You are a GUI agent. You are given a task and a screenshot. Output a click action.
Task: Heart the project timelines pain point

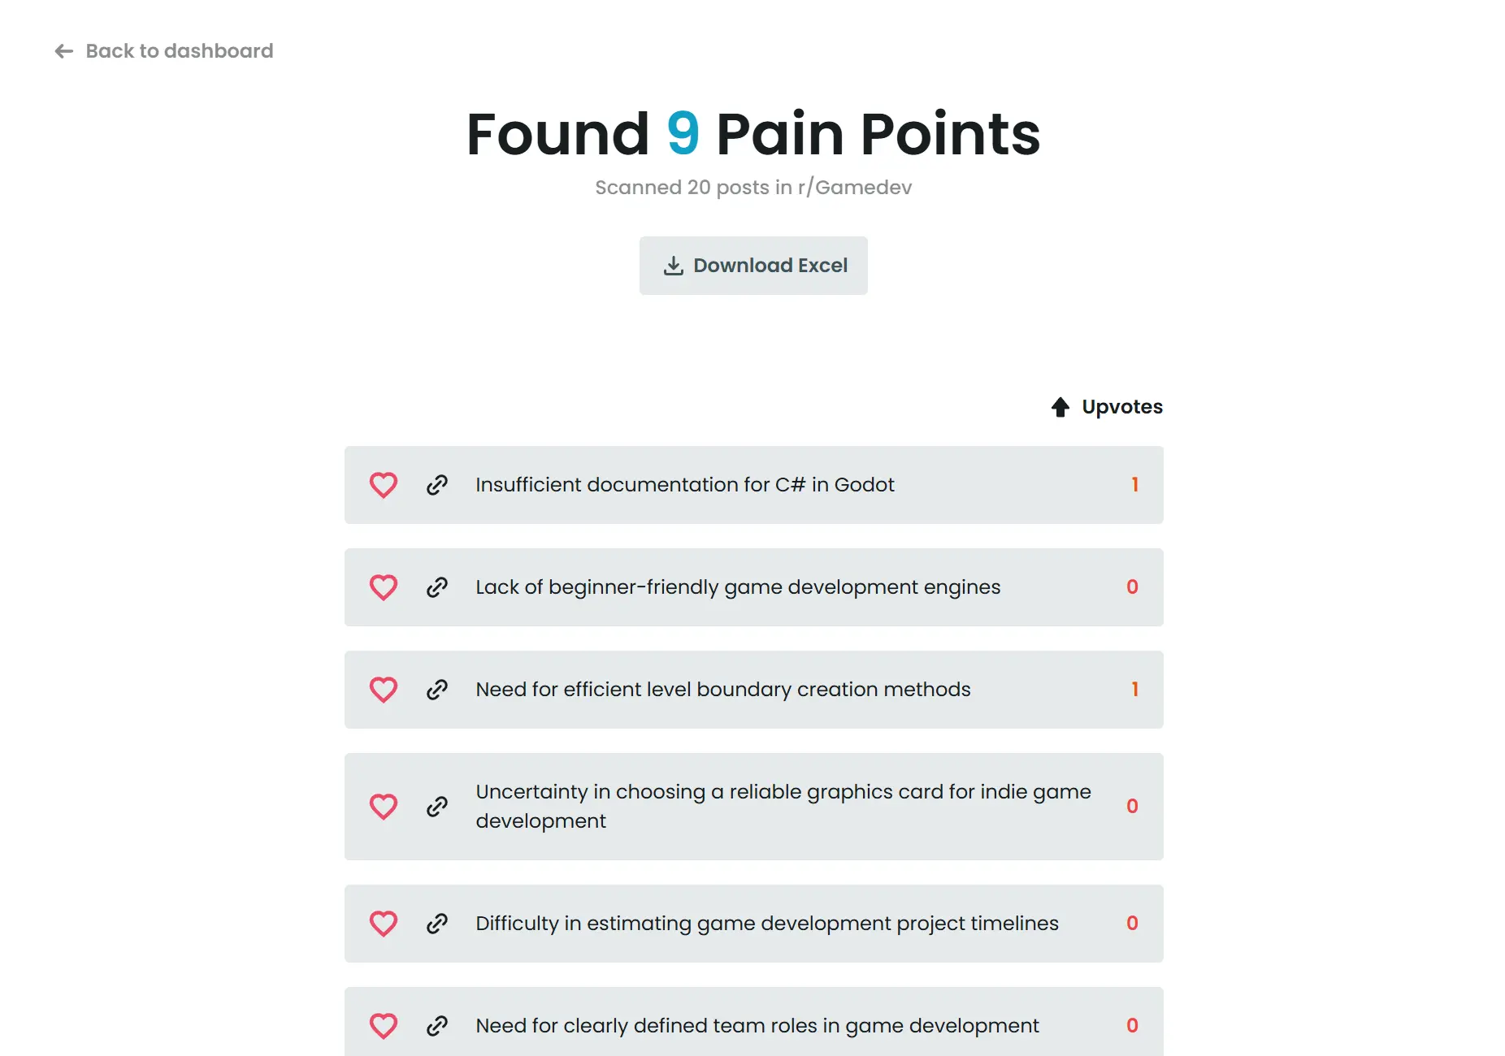coord(384,924)
